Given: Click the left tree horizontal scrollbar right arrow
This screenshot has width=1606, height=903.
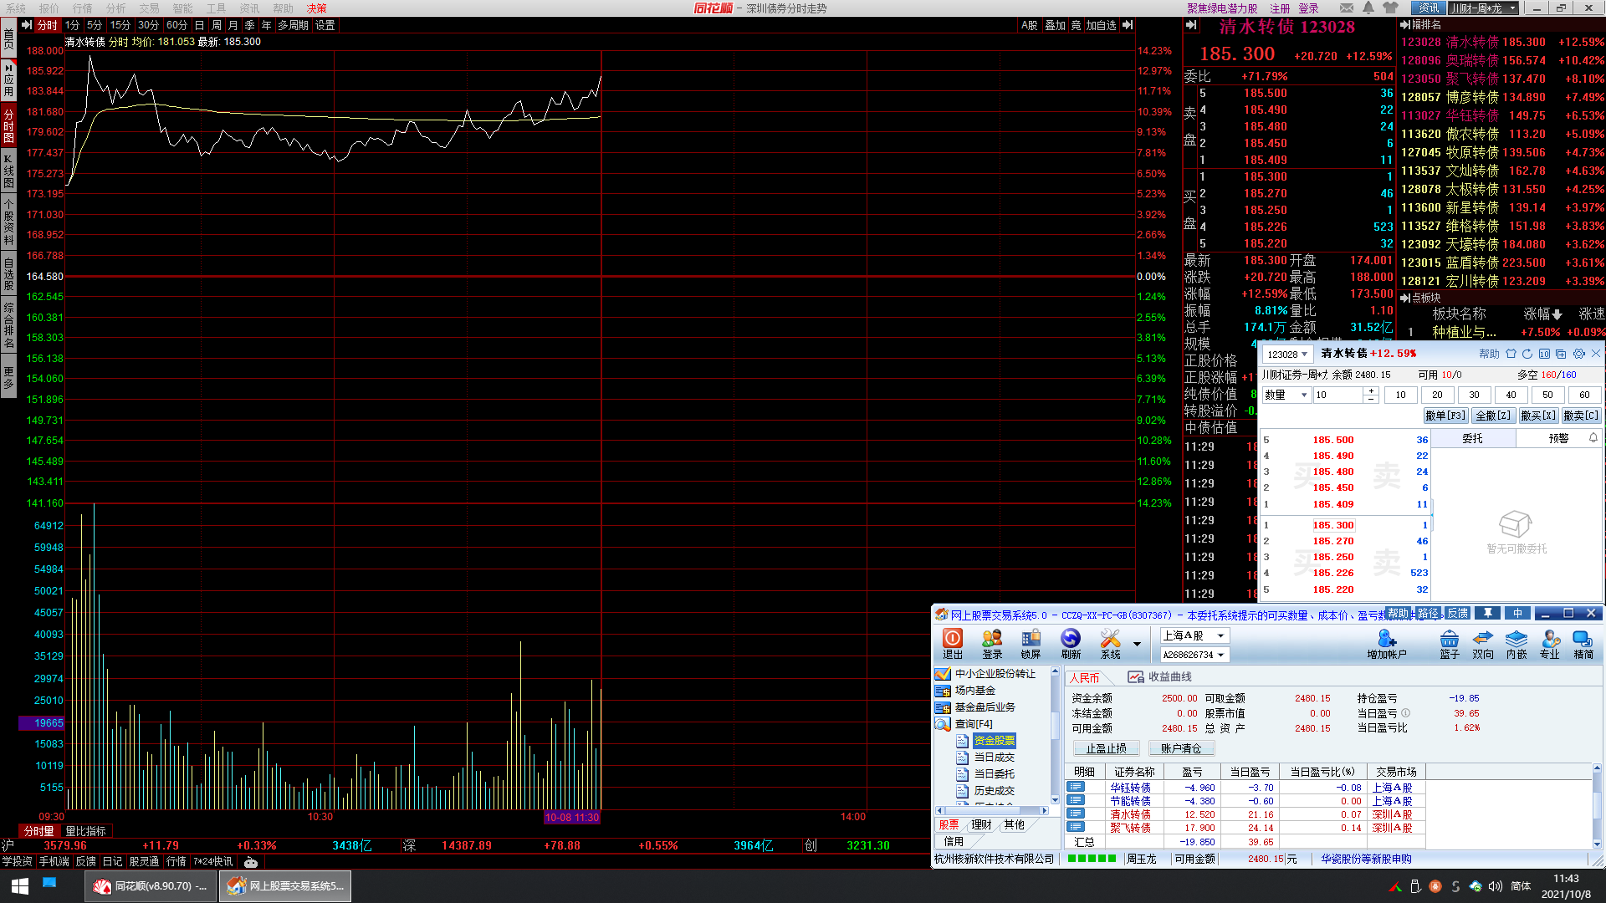Looking at the screenshot, I should pyautogui.click(x=1044, y=810).
